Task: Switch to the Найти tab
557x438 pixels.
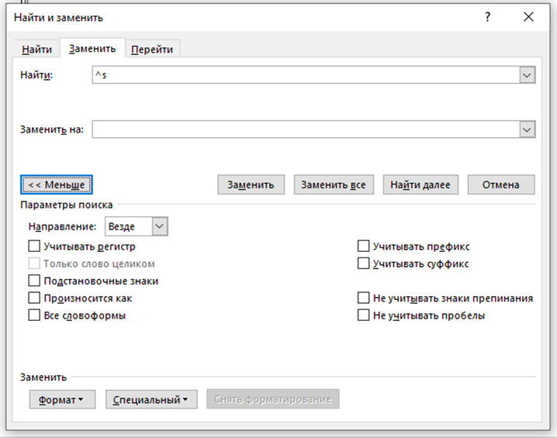Action: [x=36, y=49]
